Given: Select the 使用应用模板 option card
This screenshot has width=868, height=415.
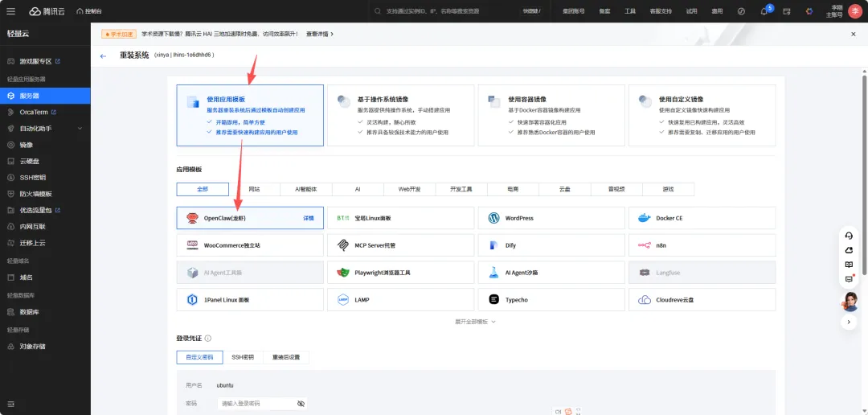Looking at the screenshot, I should tap(250, 115).
